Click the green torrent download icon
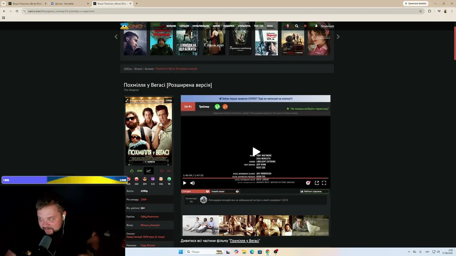 click(x=217, y=107)
